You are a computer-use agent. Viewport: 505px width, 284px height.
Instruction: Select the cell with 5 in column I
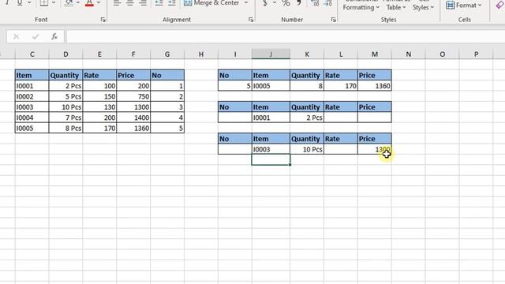click(x=235, y=86)
